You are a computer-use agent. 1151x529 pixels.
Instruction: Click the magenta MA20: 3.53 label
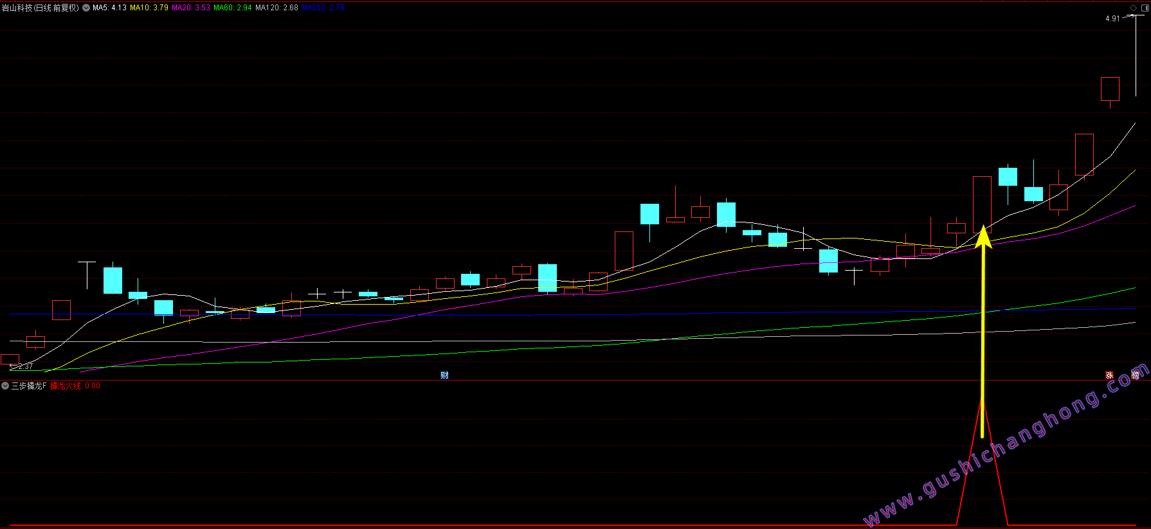coord(191,8)
